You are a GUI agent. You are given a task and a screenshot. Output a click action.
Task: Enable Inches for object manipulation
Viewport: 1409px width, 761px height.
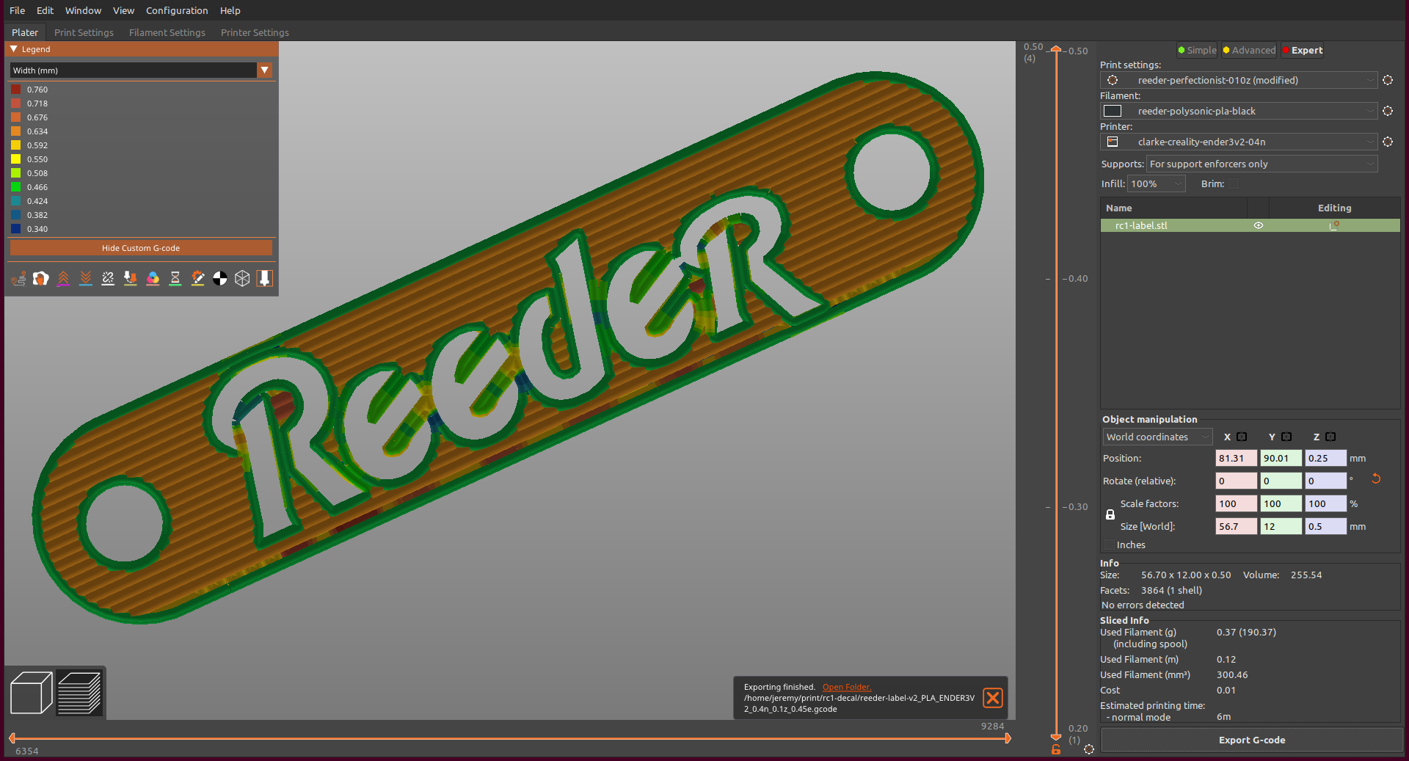pos(1108,545)
